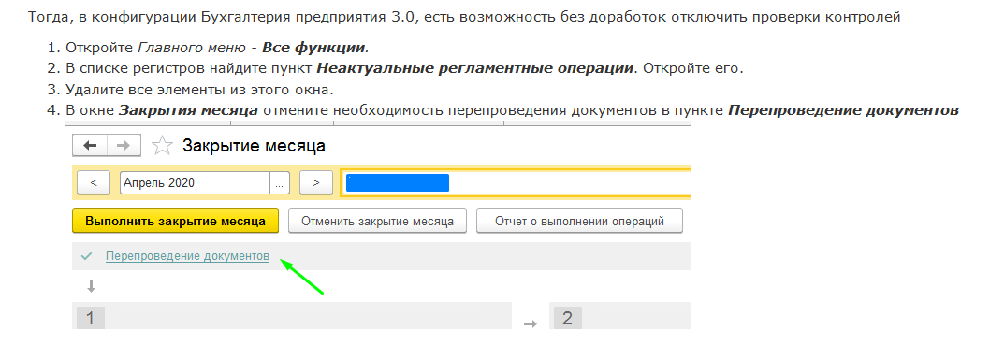
Task: Add Закрытие месяца to favorites with star
Action: pyautogui.click(x=162, y=146)
